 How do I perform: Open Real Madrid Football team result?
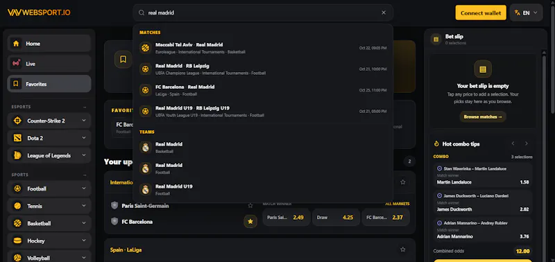[x=263, y=168]
